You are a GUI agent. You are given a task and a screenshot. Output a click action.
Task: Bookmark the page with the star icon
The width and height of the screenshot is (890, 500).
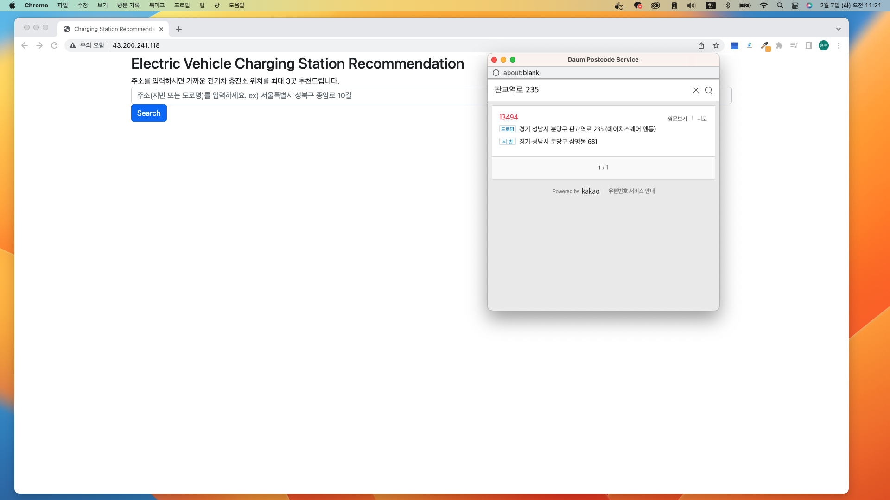coord(716,45)
